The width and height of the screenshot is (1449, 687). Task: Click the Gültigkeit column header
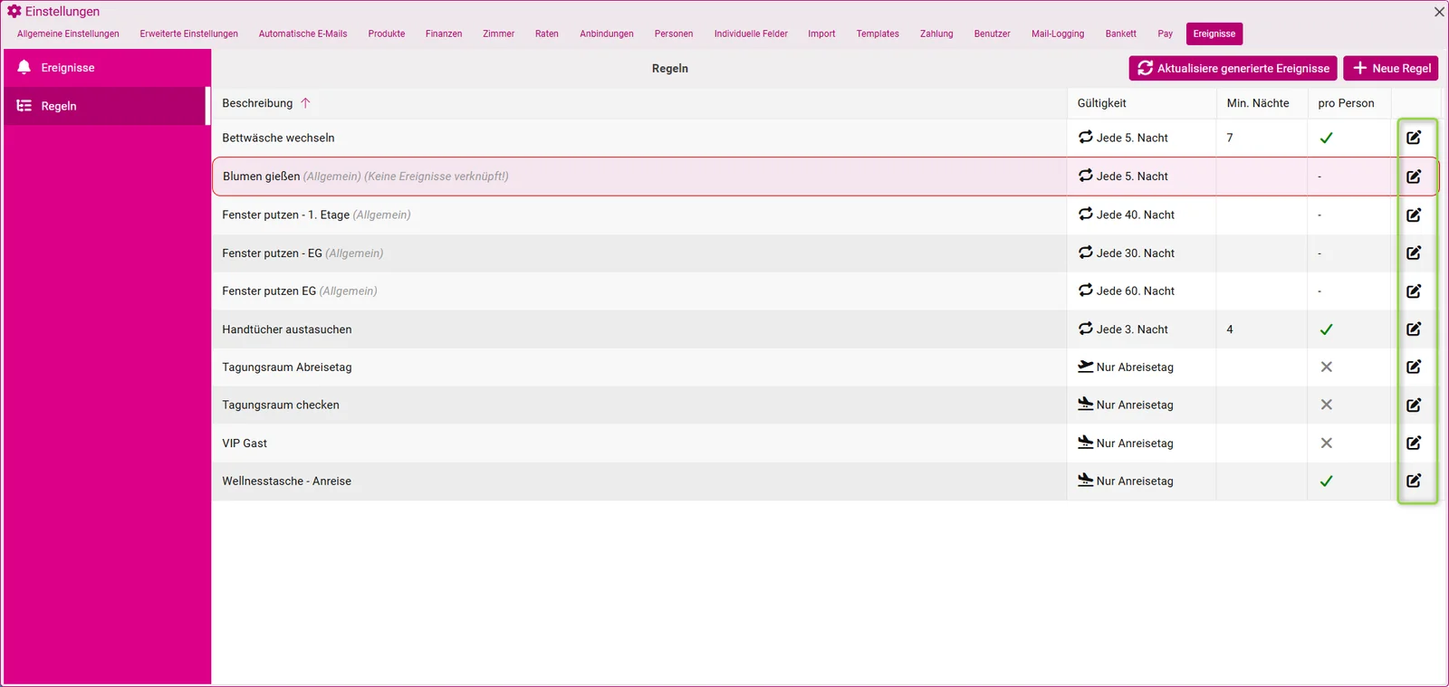click(x=1102, y=103)
